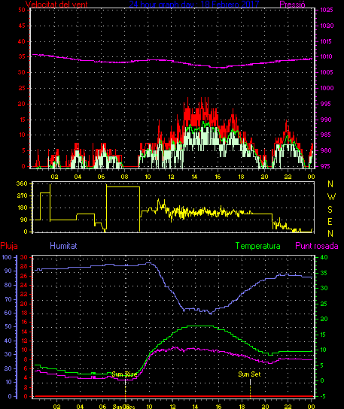
Task: Click the 'Velocitat del vent' title label
Action: (x=56, y=5)
